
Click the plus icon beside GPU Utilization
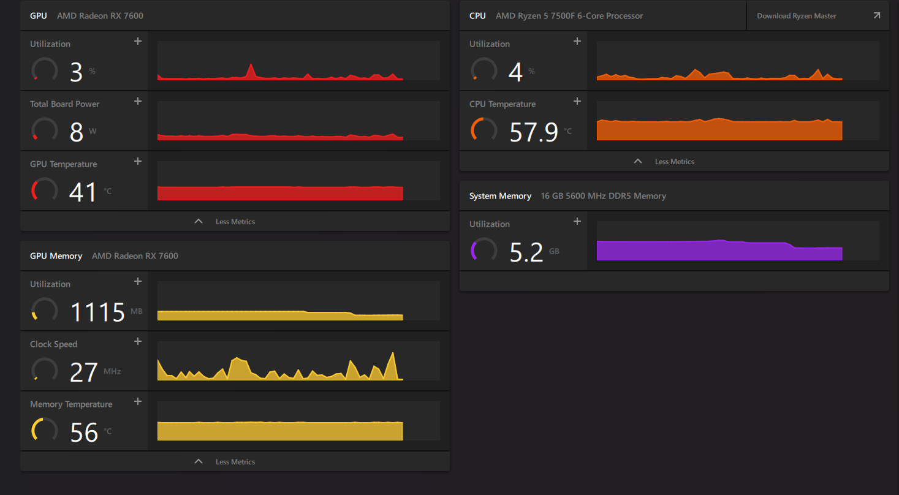(x=138, y=41)
